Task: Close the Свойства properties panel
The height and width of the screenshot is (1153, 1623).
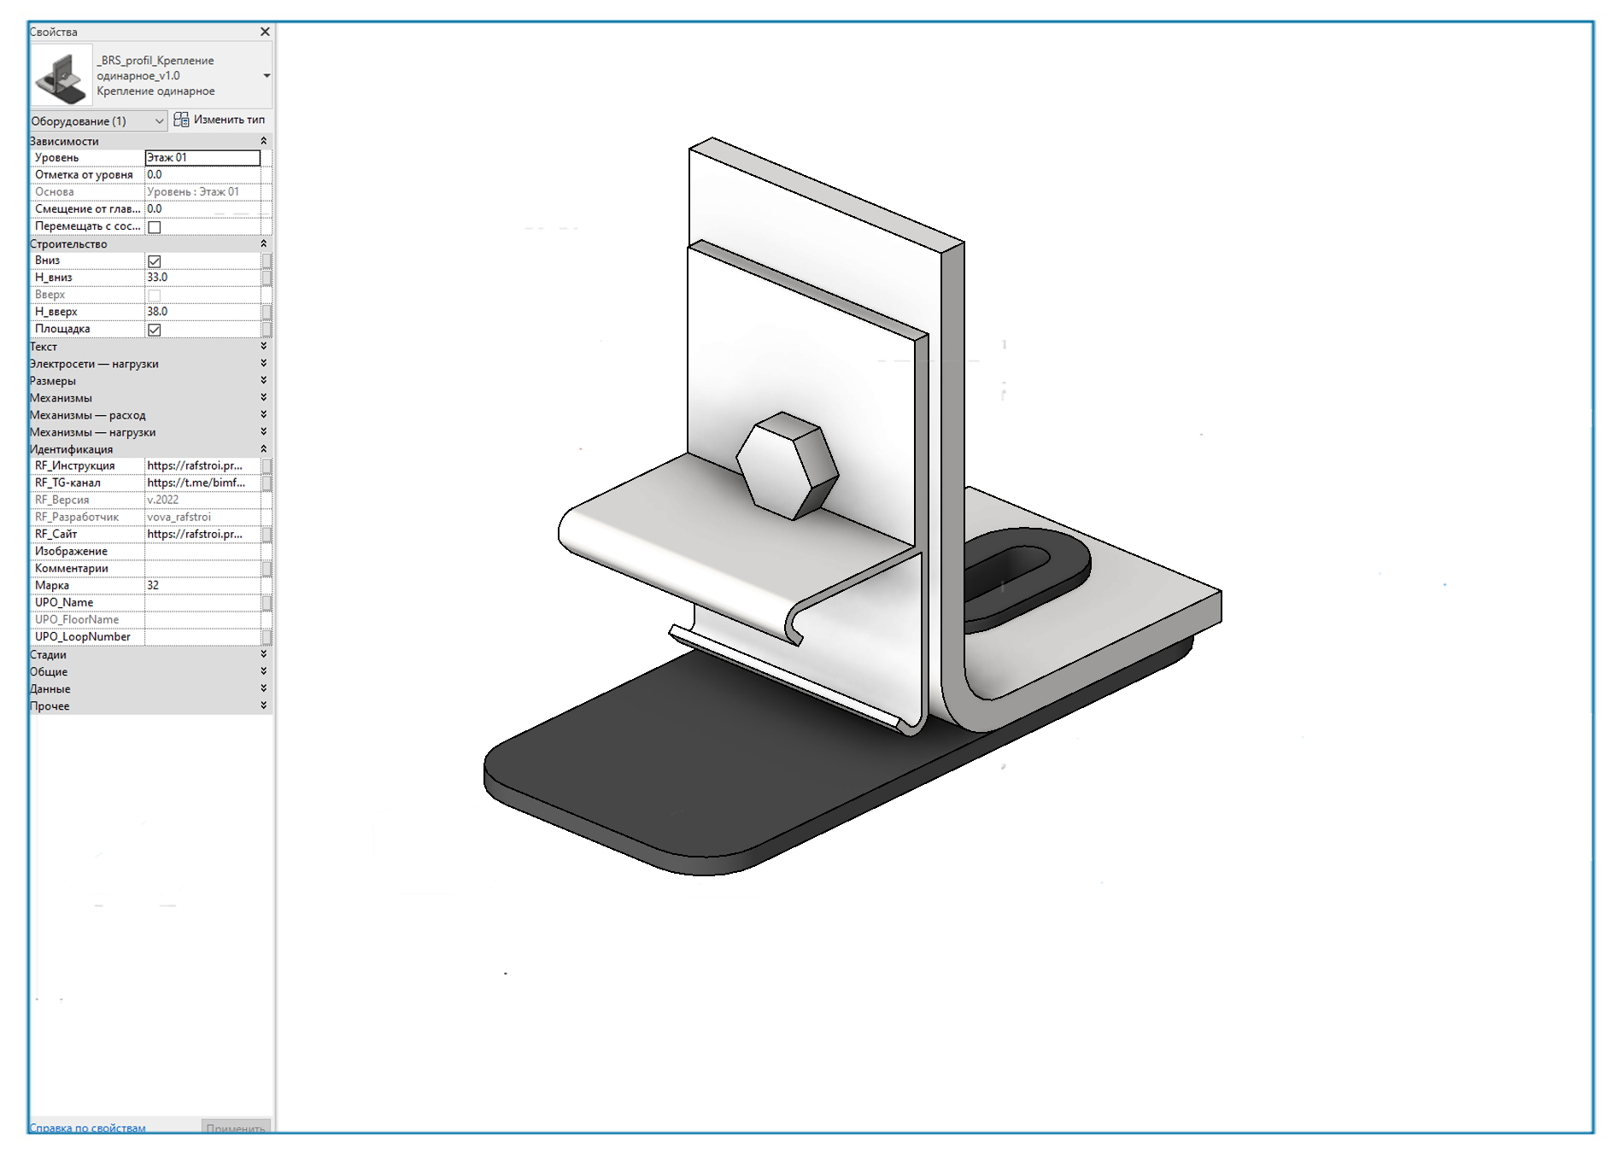Action: (x=265, y=32)
